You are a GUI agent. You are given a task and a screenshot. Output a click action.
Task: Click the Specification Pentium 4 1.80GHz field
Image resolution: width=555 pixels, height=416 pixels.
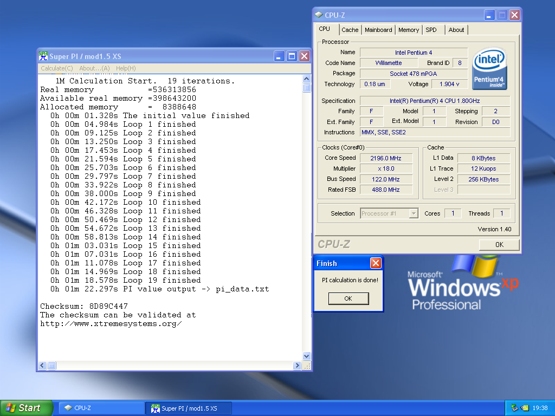[x=435, y=101]
